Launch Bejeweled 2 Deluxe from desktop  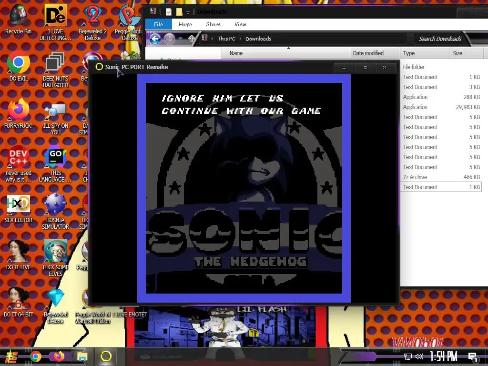[92, 22]
